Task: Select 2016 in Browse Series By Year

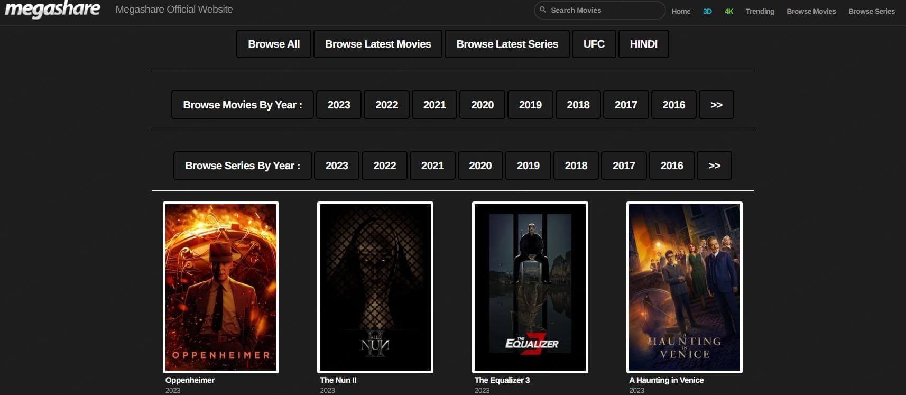Action: (672, 166)
